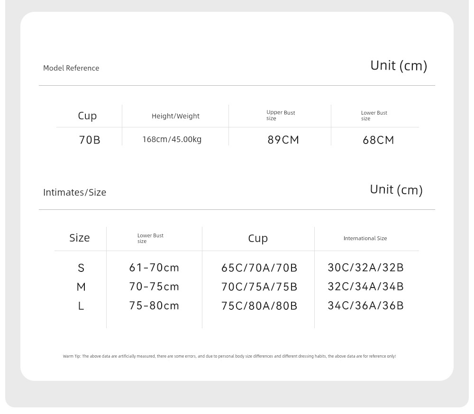Select size L row label
This screenshot has width=474, height=414.
[81, 306]
